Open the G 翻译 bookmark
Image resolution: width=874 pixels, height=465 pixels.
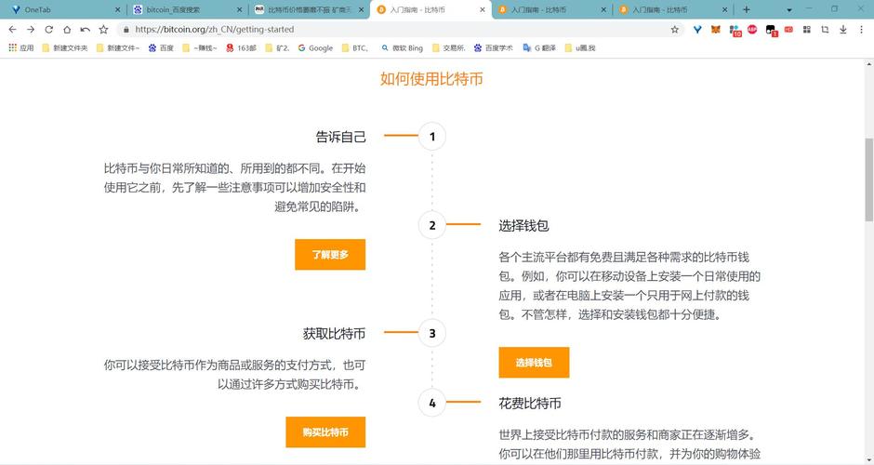(539, 48)
